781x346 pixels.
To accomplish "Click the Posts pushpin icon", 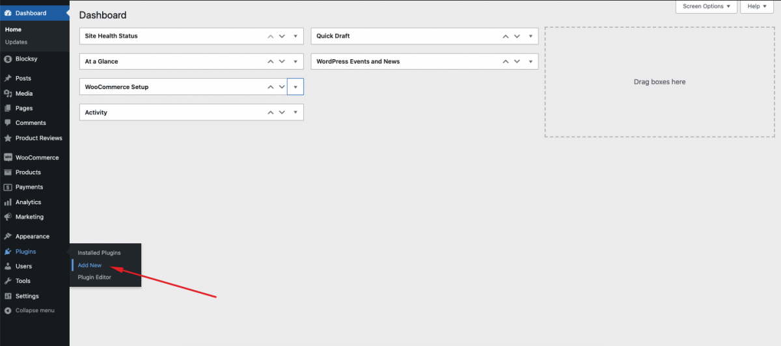I will coord(8,78).
